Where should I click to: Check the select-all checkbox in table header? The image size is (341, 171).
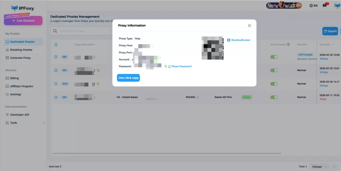click(56, 45)
